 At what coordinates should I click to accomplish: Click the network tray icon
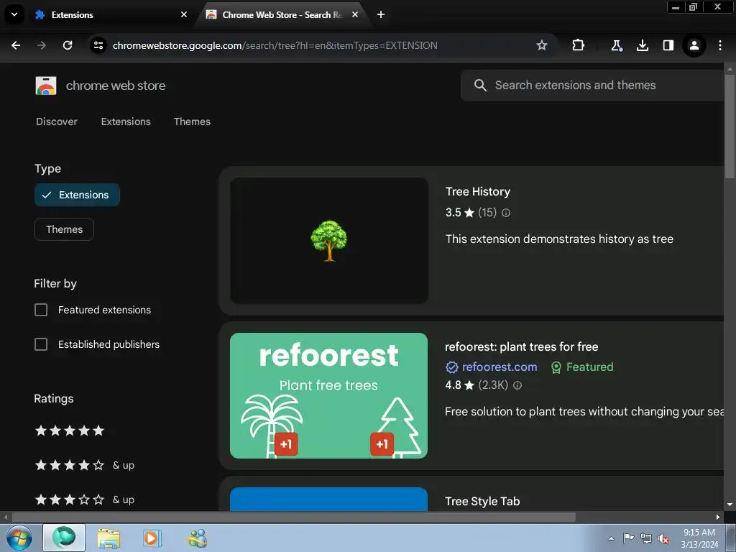point(646,538)
